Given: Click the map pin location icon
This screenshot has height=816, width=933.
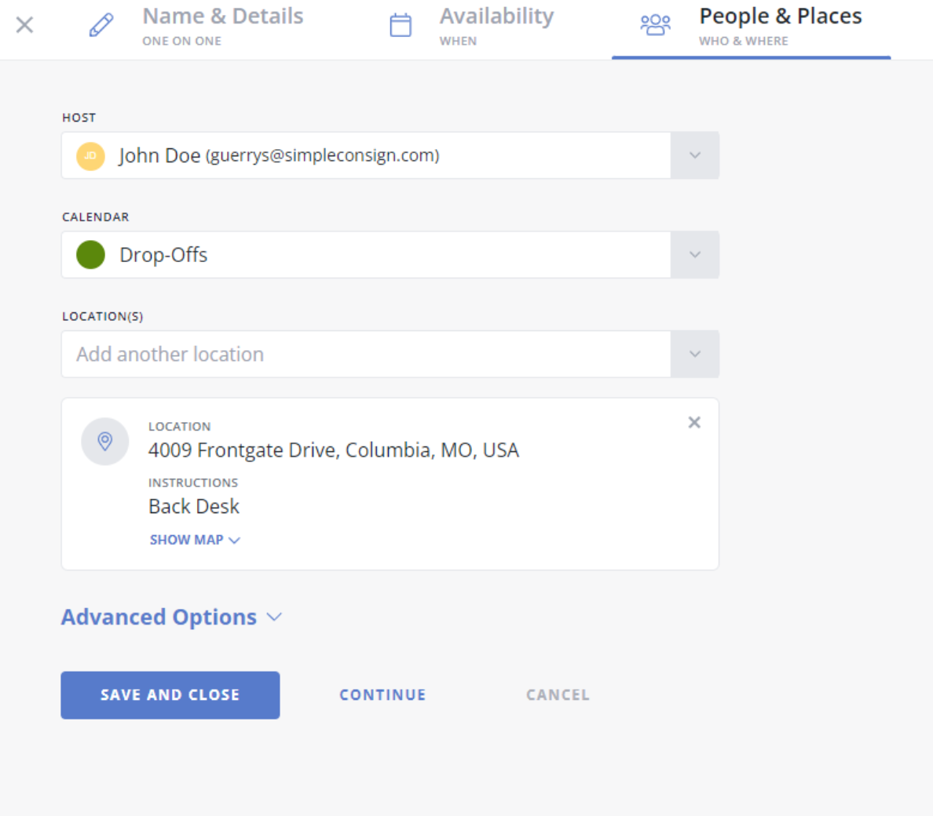Looking at the screenshot, I should point(104,442).
